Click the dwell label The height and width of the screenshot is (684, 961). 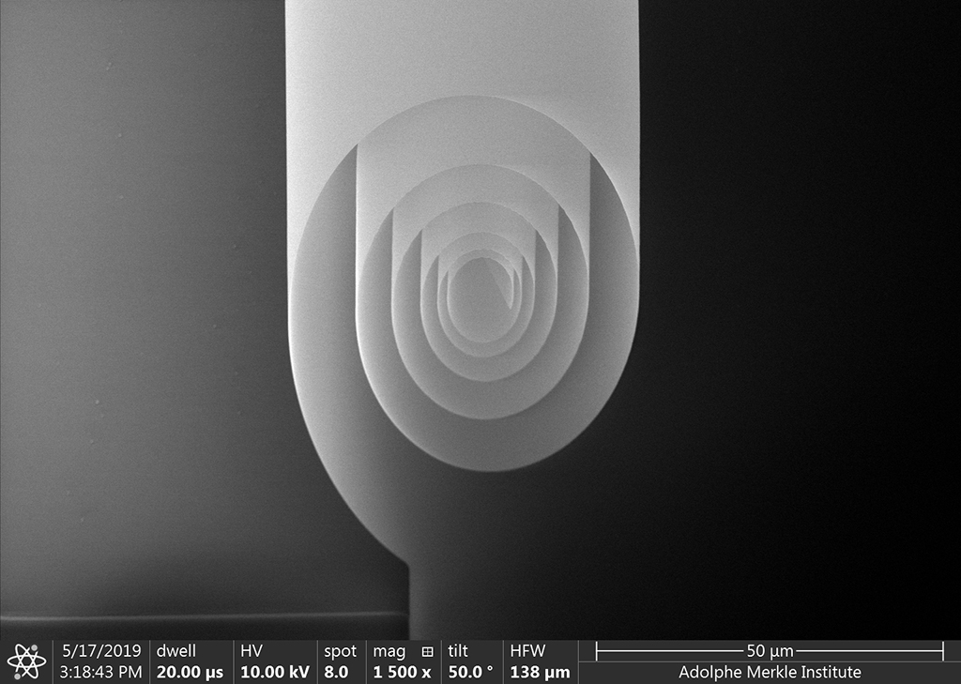coord(176,650)
